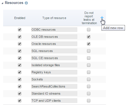Check SearchResultCollections do-not-report-leaks checkbox
The width and height of the screenshot is (127, 106).
tap(89, 86)
